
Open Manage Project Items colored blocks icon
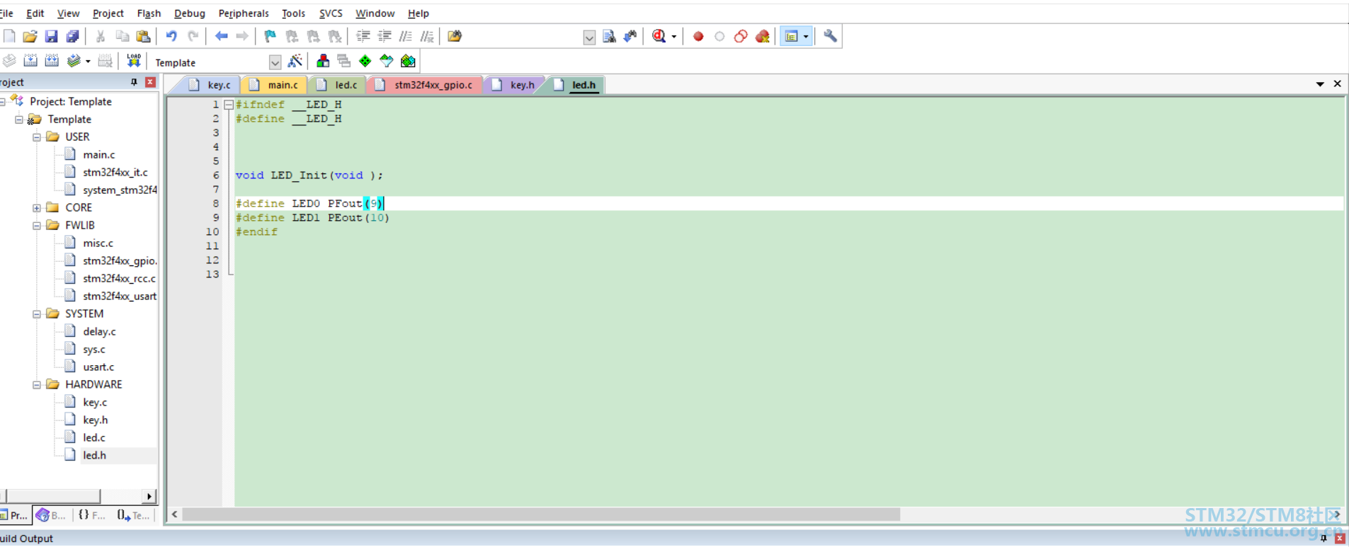tap(323, 61)
